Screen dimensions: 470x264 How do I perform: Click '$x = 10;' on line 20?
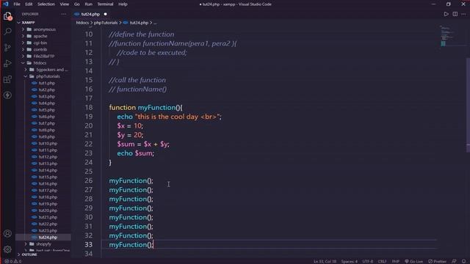coord(130,125)
